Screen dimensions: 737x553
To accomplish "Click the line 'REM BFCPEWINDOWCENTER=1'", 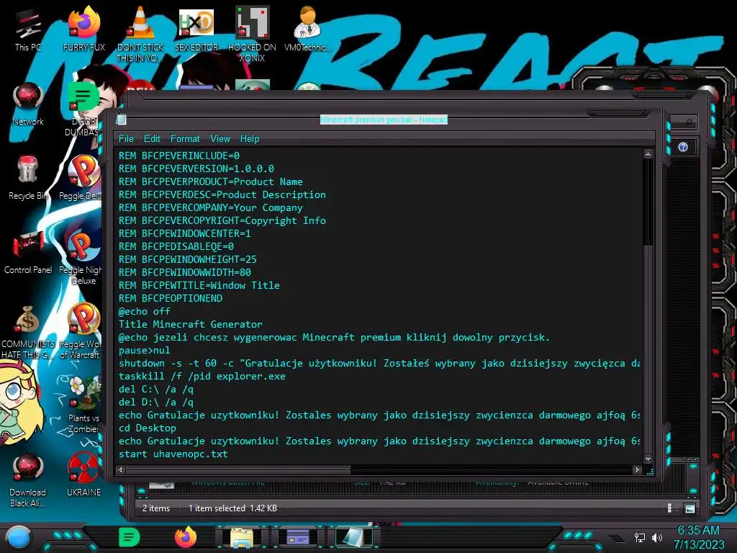I will click(x=185, y=233).
